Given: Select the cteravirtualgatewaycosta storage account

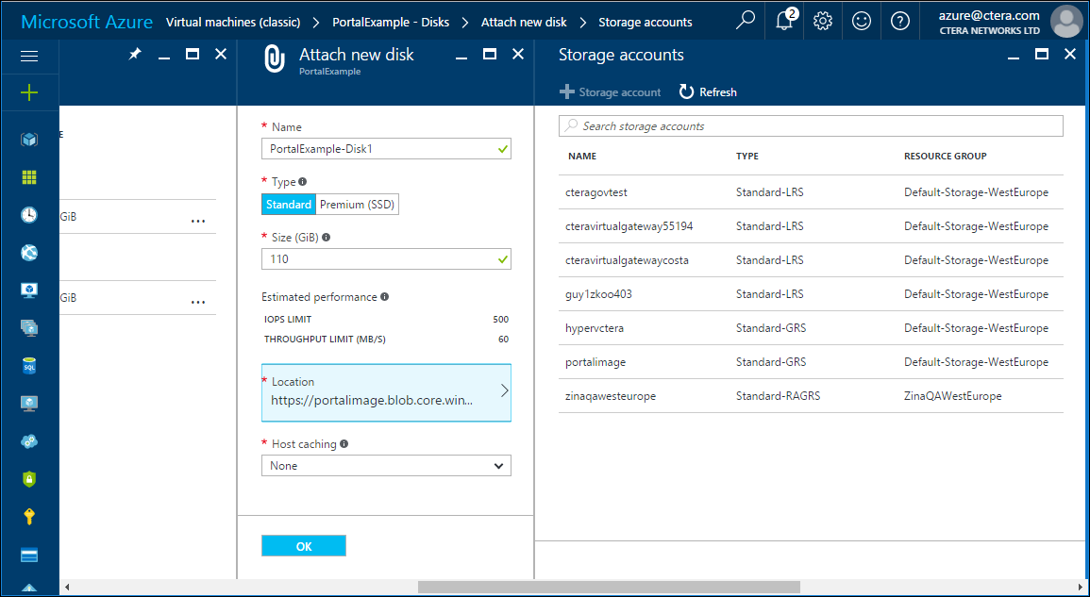Looking at the screenshot, I should click(x=811, y=260).
